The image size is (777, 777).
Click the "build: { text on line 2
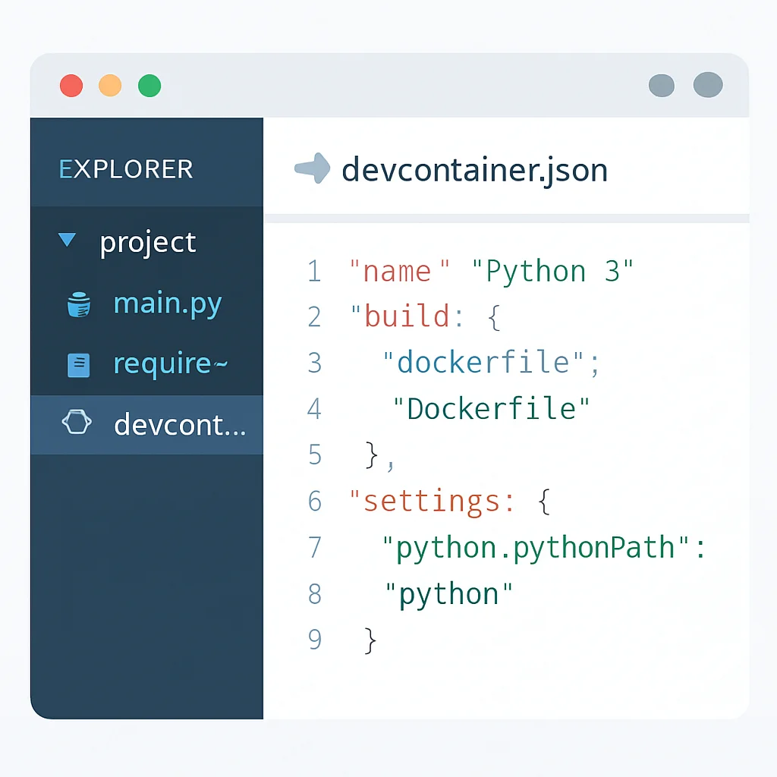tap(426, 317)
